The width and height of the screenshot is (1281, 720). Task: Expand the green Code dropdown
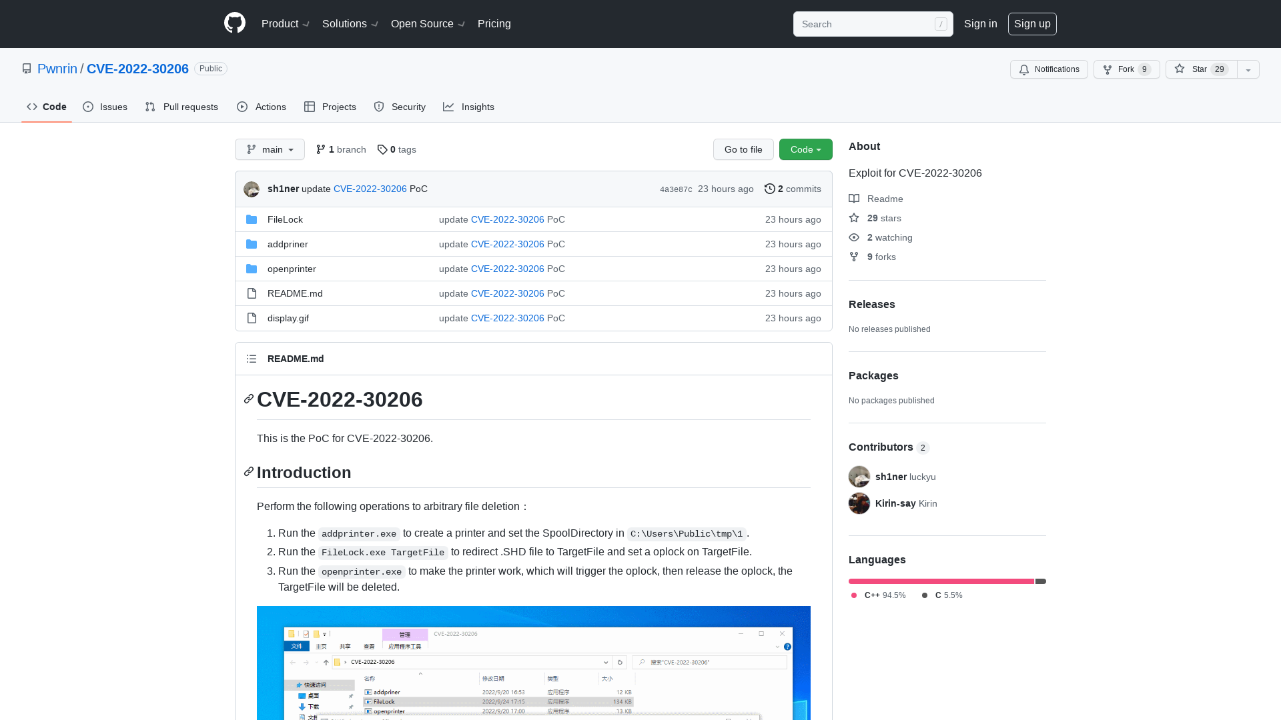pos(805,149)
